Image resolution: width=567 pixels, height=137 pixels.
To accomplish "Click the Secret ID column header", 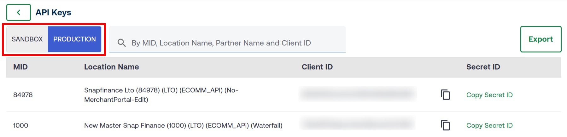I will [x=483, y=67].
